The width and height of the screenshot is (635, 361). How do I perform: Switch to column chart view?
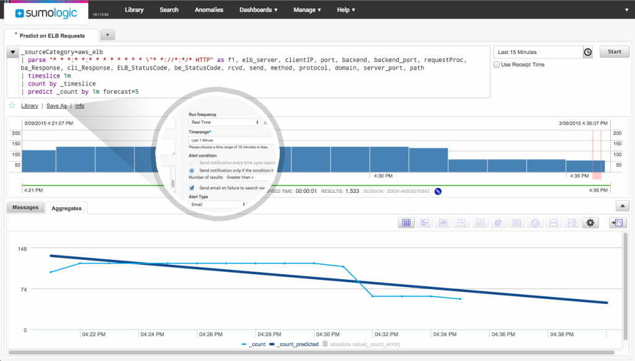[443, 223]
